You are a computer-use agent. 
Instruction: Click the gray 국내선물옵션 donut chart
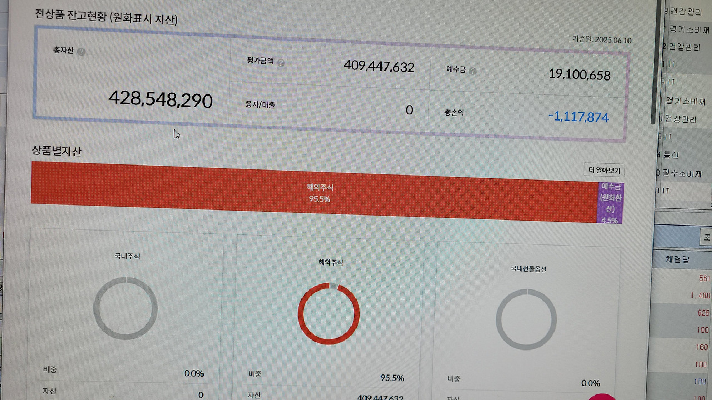[526, 319]
